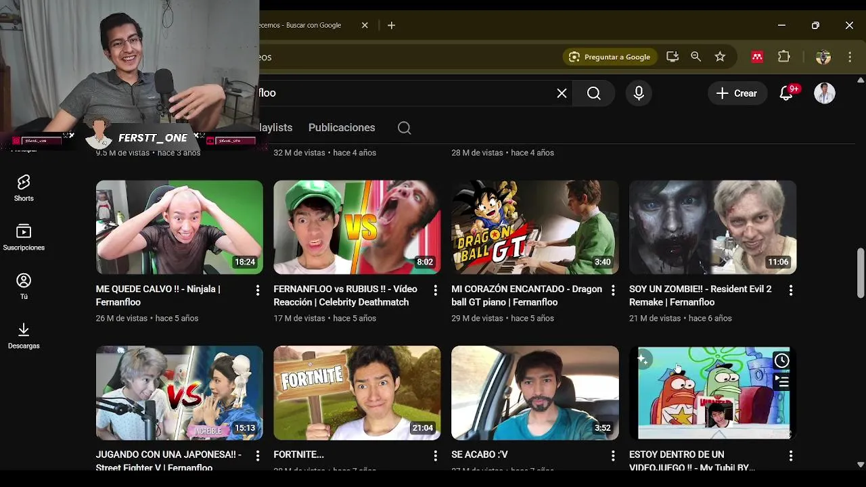Add SpongeBob thumbnail video to queue
This screenshot has width=866, height=487.
pyautogui.click(x=781, y=382)
